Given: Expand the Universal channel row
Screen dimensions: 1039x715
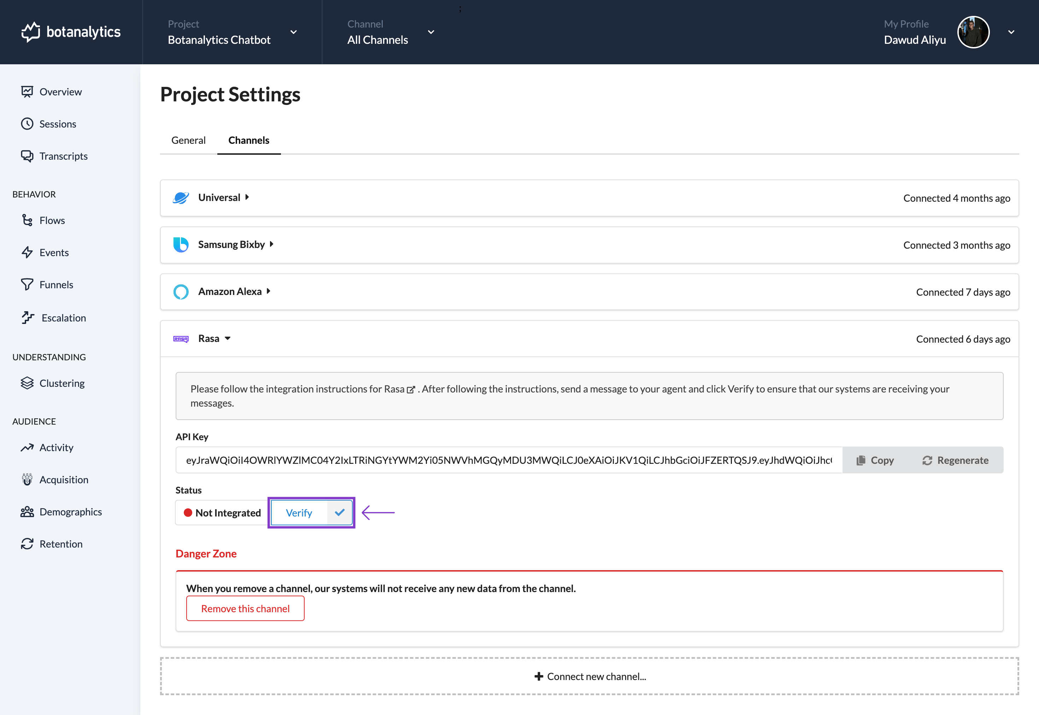Looking at the screenshot, I should 589,197.
